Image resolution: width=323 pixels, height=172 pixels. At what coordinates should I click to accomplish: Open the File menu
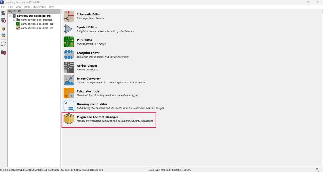[x=3, y=7]
